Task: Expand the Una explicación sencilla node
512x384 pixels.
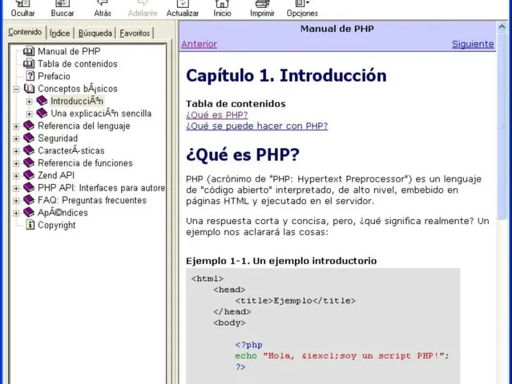Action: (x=29, y=114)
